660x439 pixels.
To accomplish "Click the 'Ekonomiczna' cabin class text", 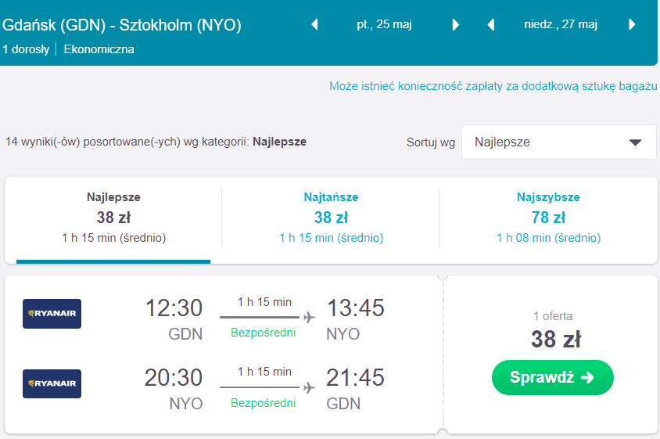I will 99,49.
